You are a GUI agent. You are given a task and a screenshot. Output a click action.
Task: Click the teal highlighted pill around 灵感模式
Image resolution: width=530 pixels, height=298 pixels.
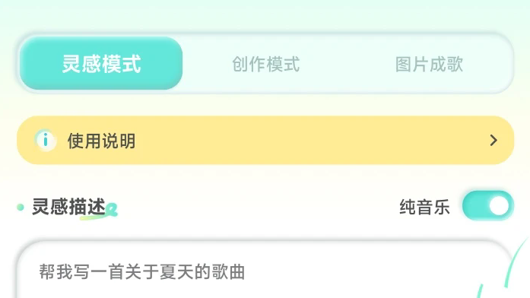click(101, 63)
